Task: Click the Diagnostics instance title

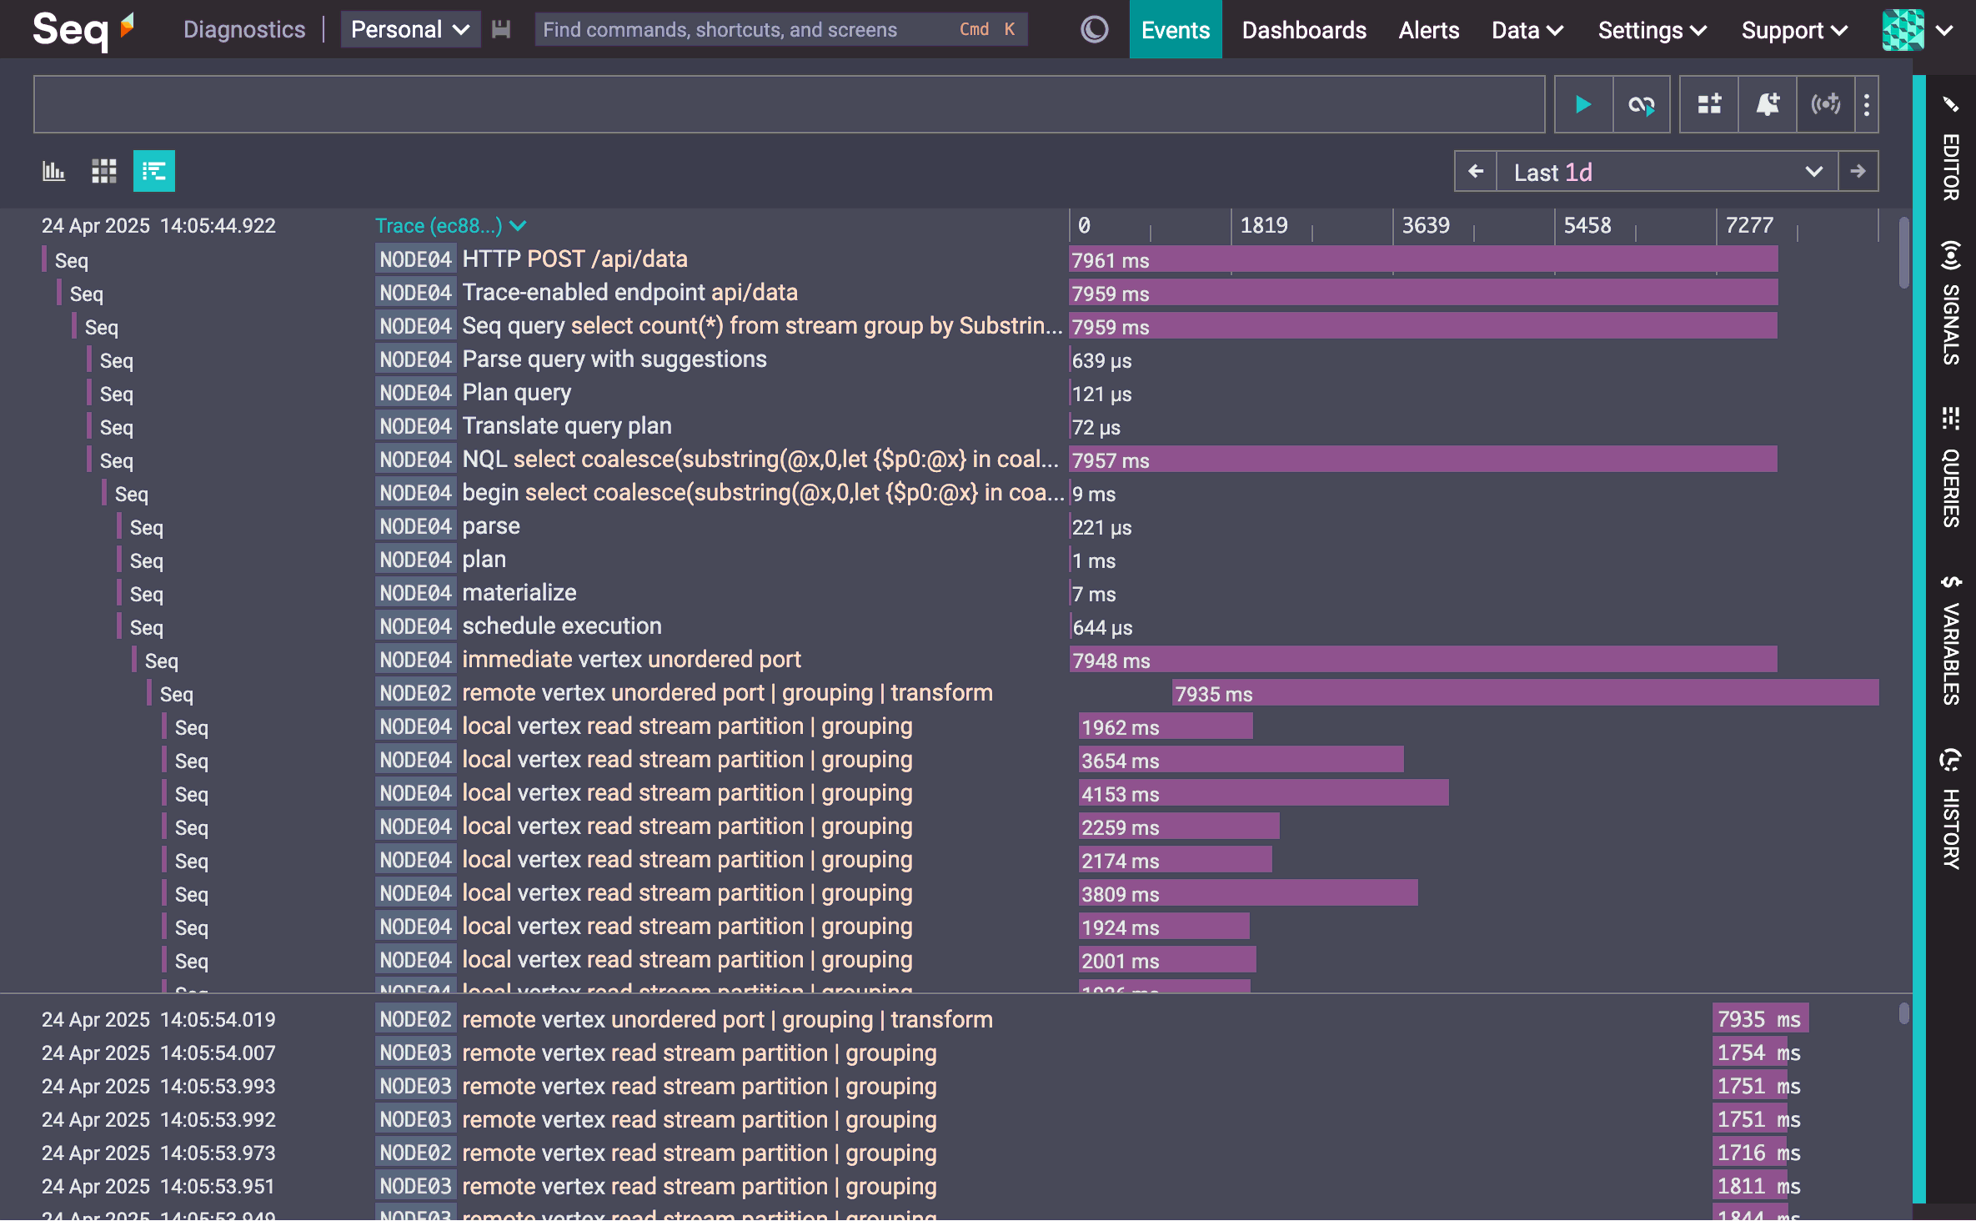Action: [244, 30]
